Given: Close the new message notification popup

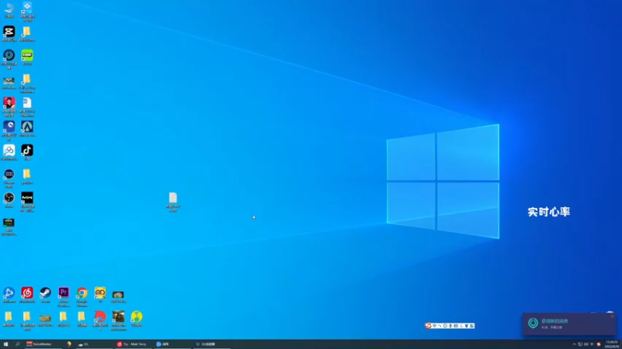Looking at the screenshot, I should 612,316.
